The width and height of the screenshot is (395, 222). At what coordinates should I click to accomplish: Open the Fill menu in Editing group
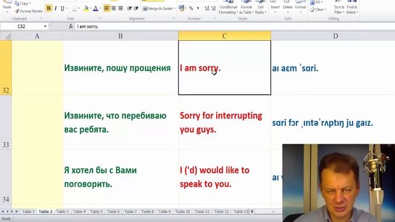pyautogui.click(x=316, y=2)
